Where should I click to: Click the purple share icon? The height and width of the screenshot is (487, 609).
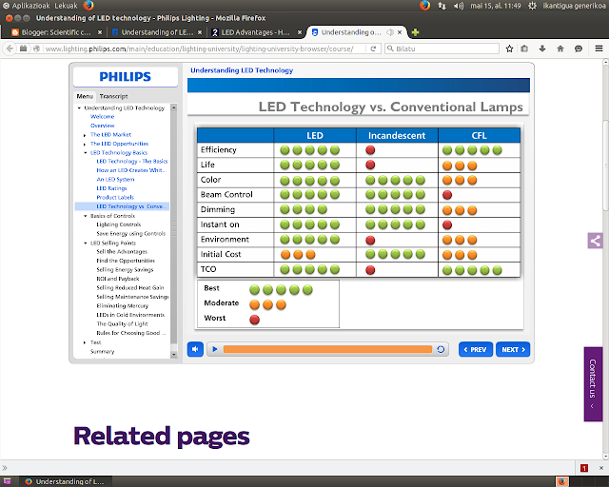pos(595,241)
